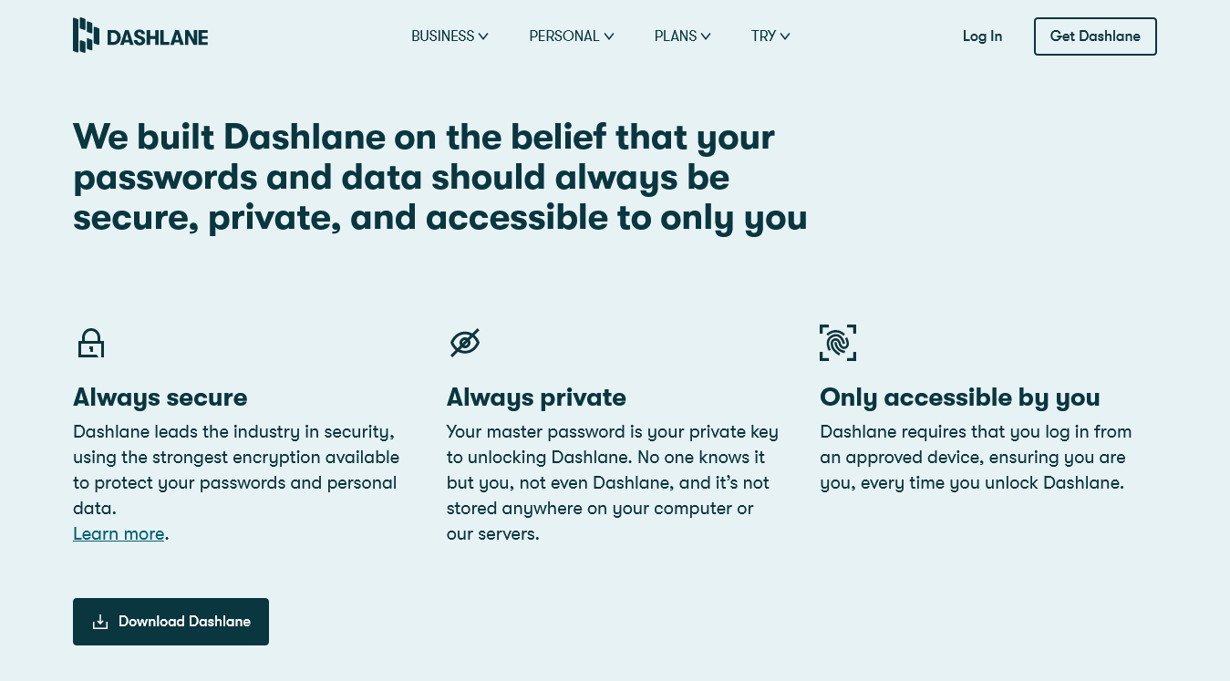Click the download arrow icon in the Download button
Image resolution: width=1230 pixels, height=681 pixels.
(100, 621)
